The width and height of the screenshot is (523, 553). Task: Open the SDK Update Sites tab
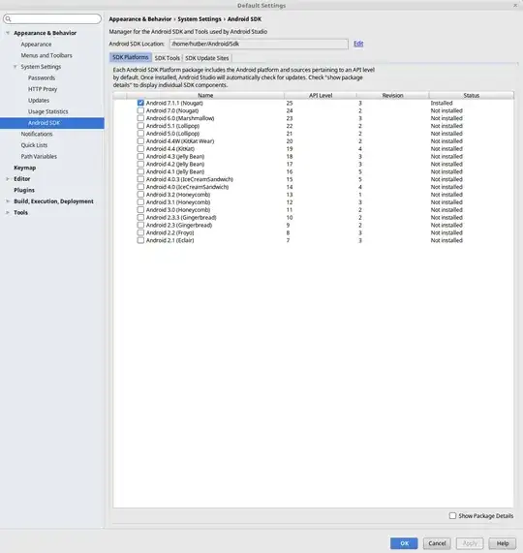coord(207,58)
